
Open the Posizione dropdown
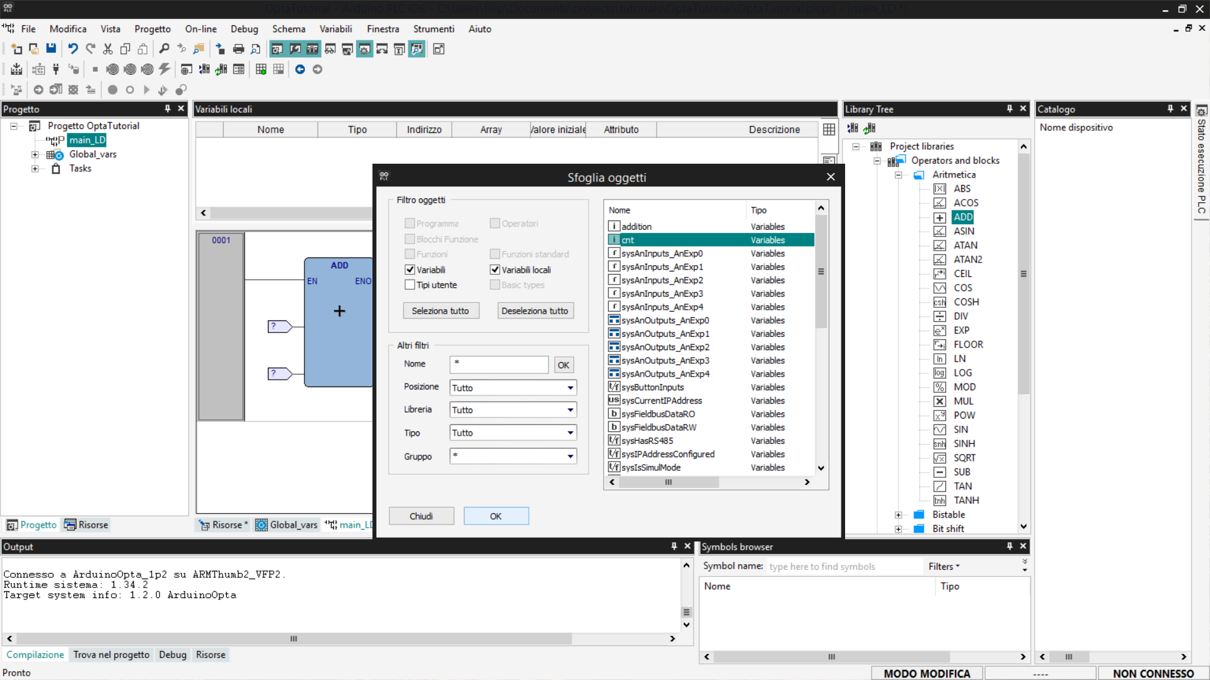click(570, 388)
